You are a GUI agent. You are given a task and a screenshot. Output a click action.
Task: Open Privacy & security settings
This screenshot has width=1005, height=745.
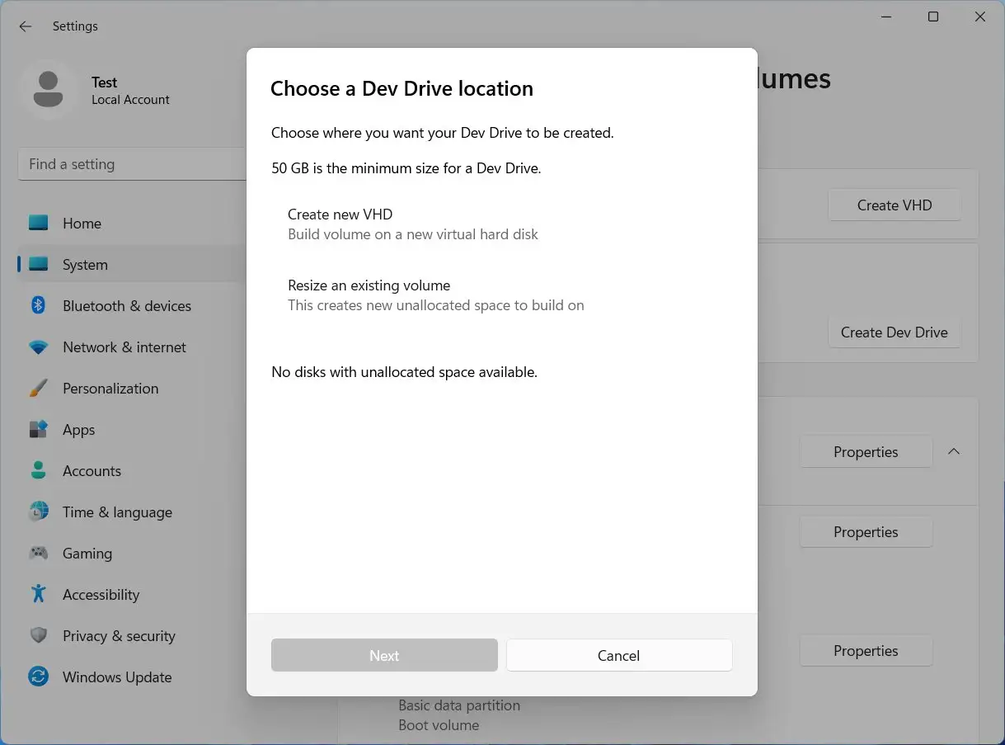[x=119, y=635]
